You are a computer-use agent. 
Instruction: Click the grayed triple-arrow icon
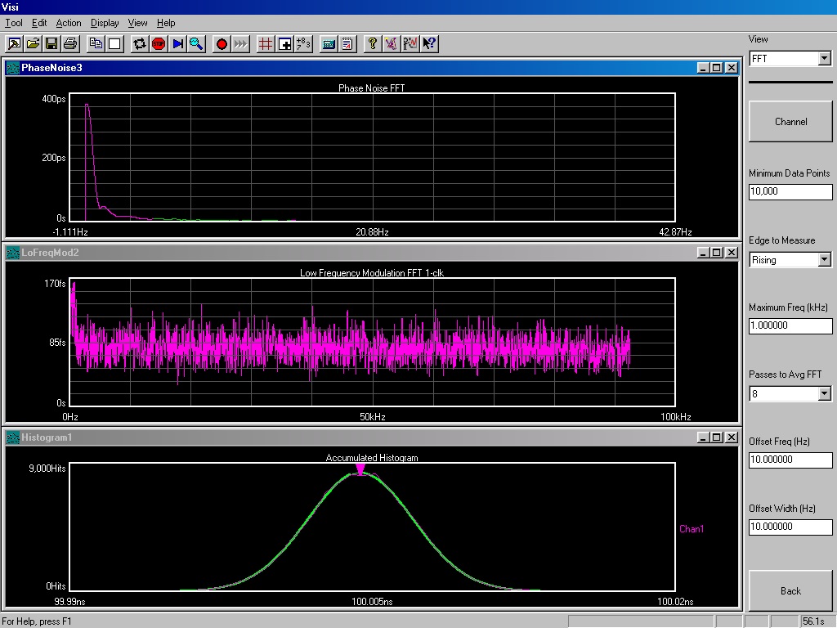point(241,44)
